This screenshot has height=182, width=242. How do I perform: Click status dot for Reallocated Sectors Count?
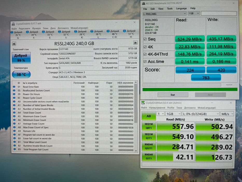[14, 90]
